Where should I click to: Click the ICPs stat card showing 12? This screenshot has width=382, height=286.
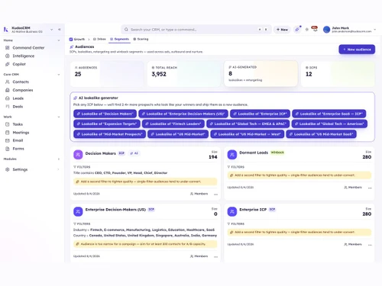[x=338, y=74]
